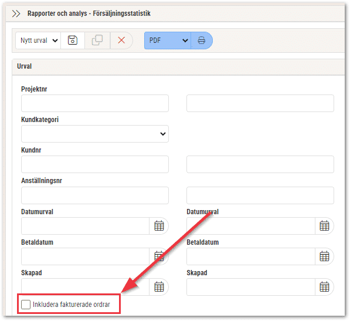Click the left Anställningsnr input field
This screenshot has height=321, width=350.
95,195
